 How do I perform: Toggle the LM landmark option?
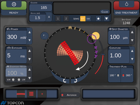[22, 79]
